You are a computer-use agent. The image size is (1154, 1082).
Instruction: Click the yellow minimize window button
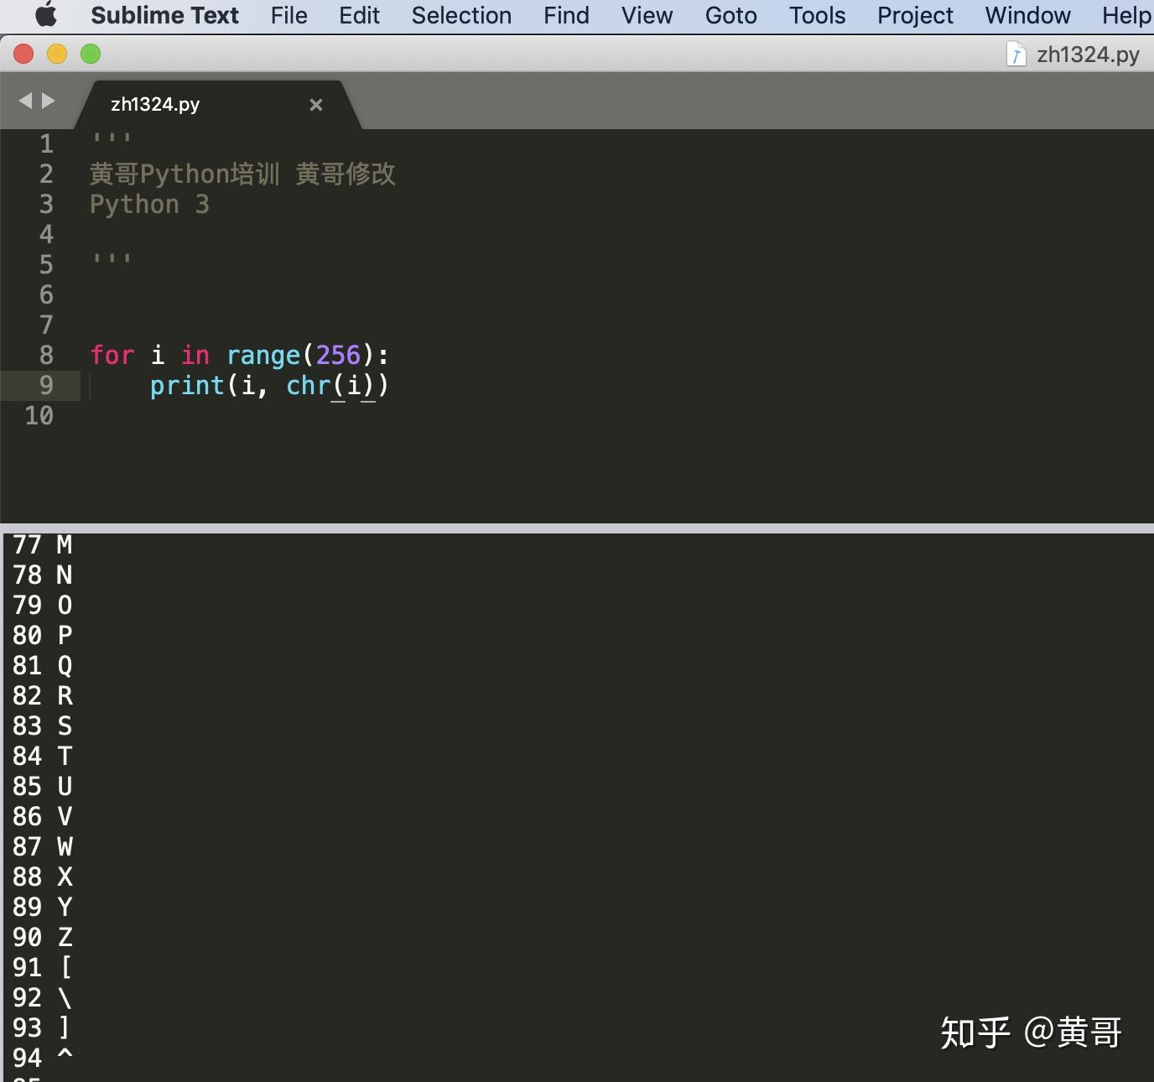tap(56, 54)
